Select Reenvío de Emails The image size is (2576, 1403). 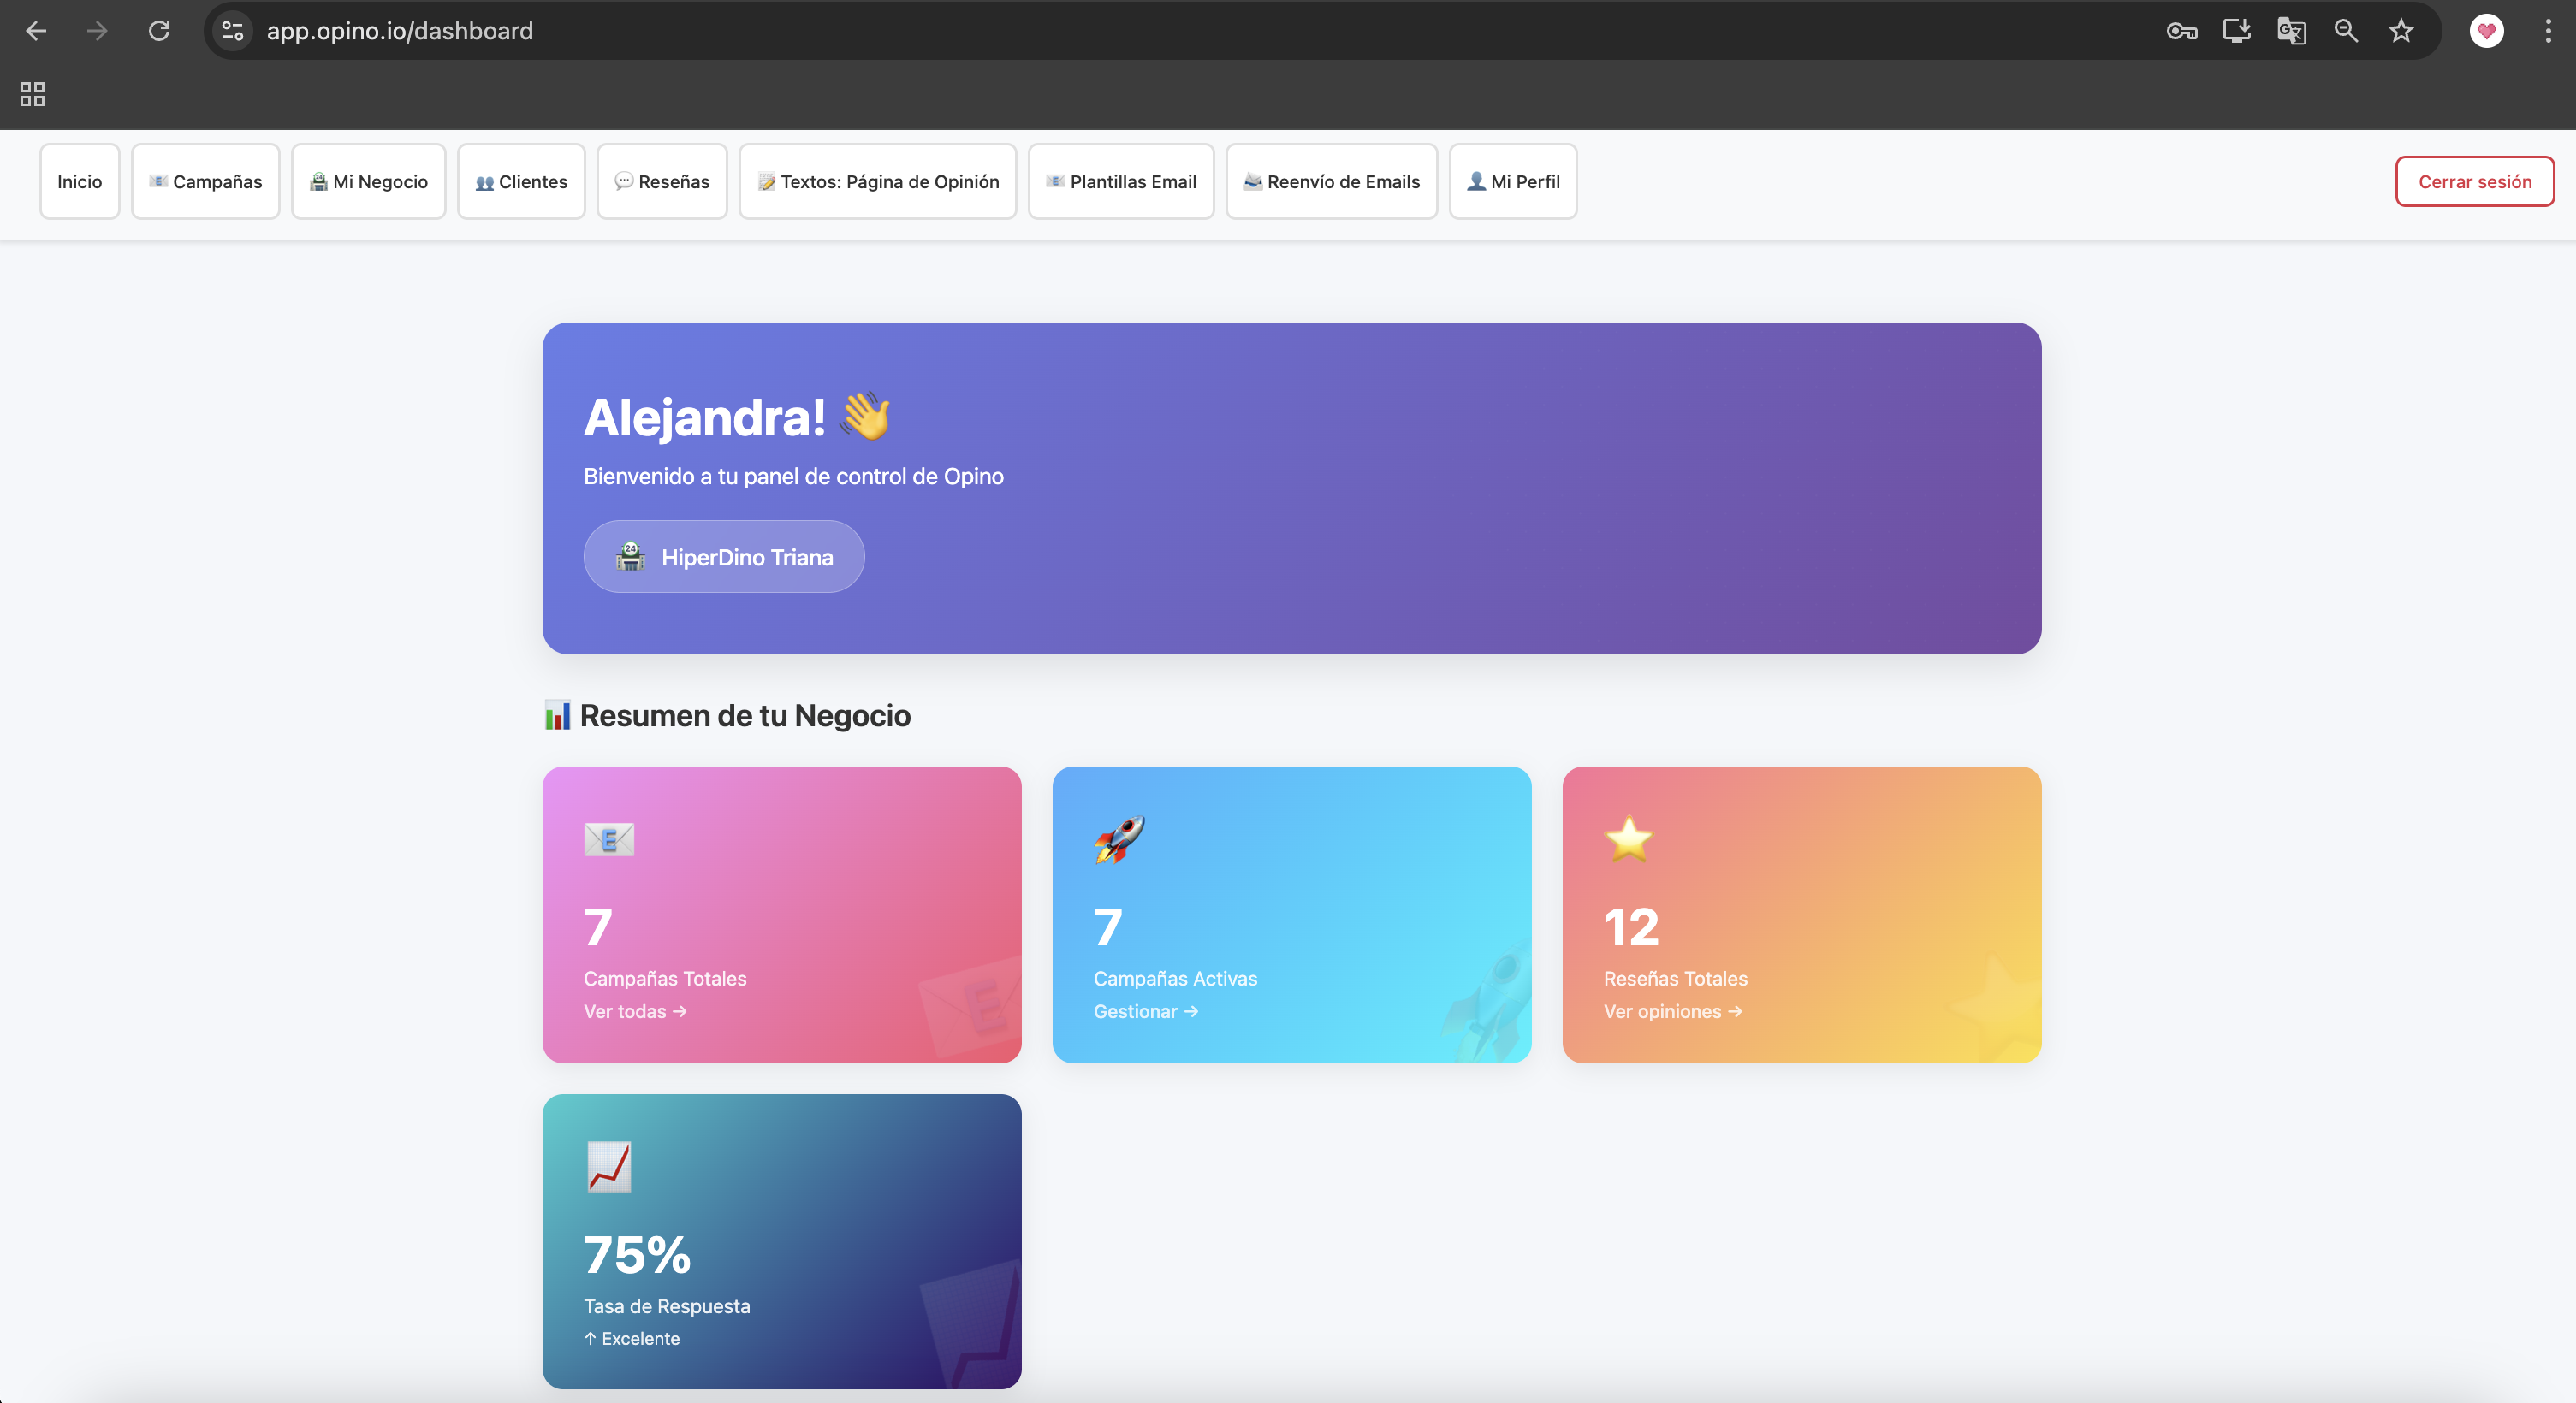(x=1331, y=181)
